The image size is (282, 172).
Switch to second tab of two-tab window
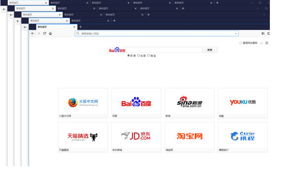point(90,21)
